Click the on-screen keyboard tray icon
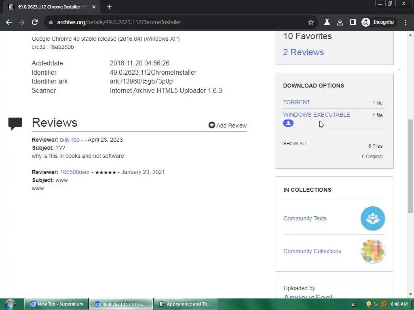Image resolution: width=414 pixels, height=310 pixels. tap(354, 304)
